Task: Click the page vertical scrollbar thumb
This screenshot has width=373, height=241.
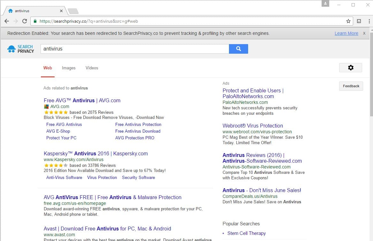Action: [372, 74]
